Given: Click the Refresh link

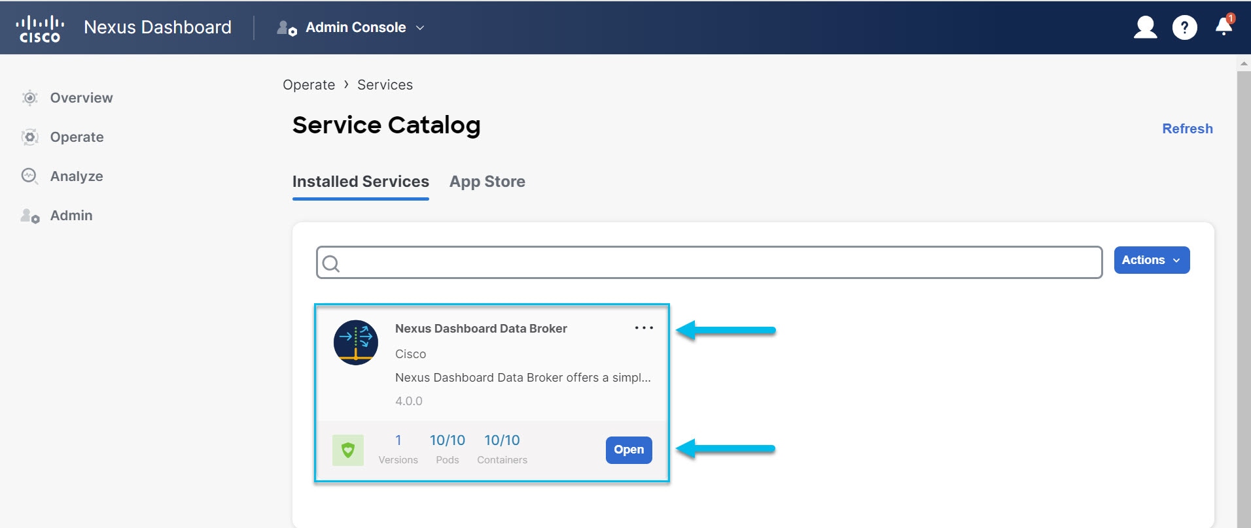Looking at the screenshot, I should 1188,129.
